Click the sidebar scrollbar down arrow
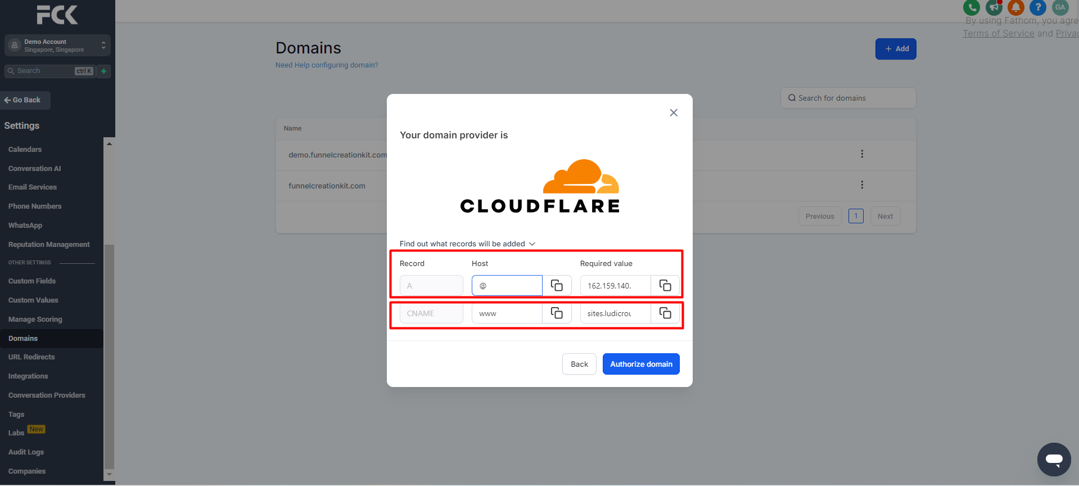Image resolution: width=1079 pixels, height=486 pixels. [110, 475]
